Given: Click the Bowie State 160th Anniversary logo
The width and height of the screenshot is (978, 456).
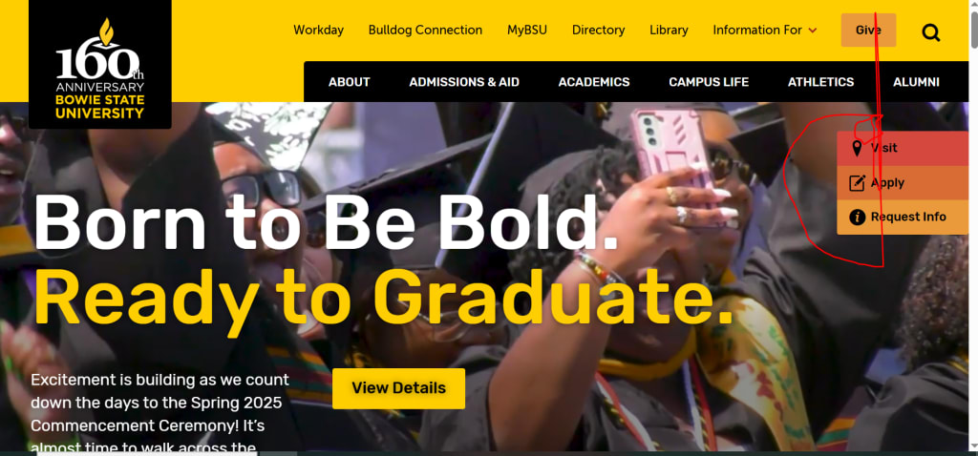Looking at the screenshot, I should 99,64.
